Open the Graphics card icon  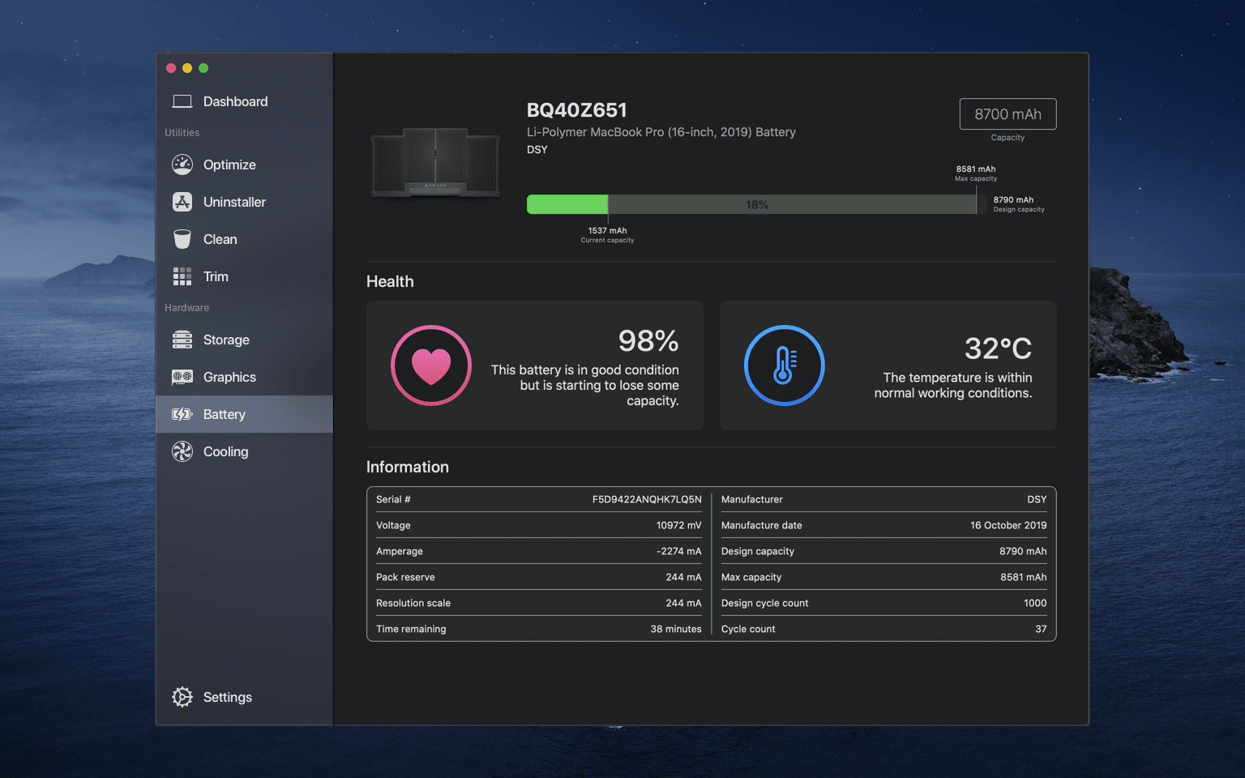point(182,377)
